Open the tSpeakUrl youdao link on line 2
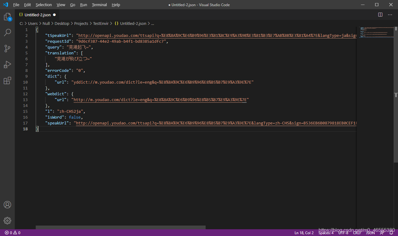The image size is (398, 236). pyautogui.click(x=217, y=36)
